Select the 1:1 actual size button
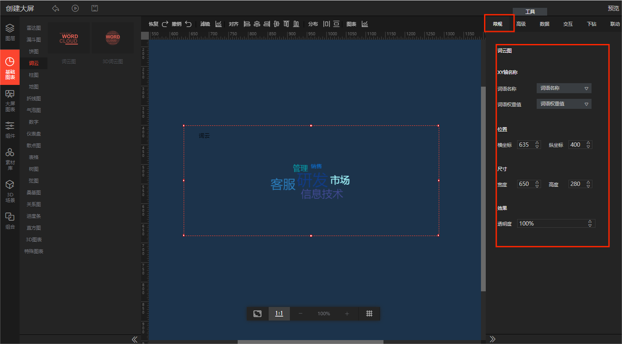The image size is (622, 344). [279, 314]
